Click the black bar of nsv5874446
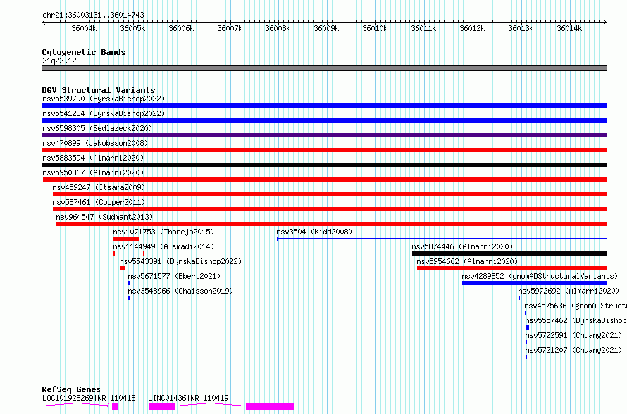627x414 pixels. point(510,253)
